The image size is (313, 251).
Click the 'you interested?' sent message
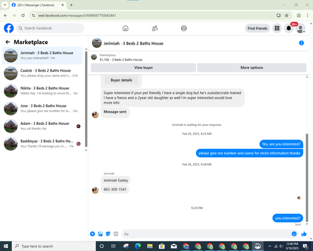288,218
